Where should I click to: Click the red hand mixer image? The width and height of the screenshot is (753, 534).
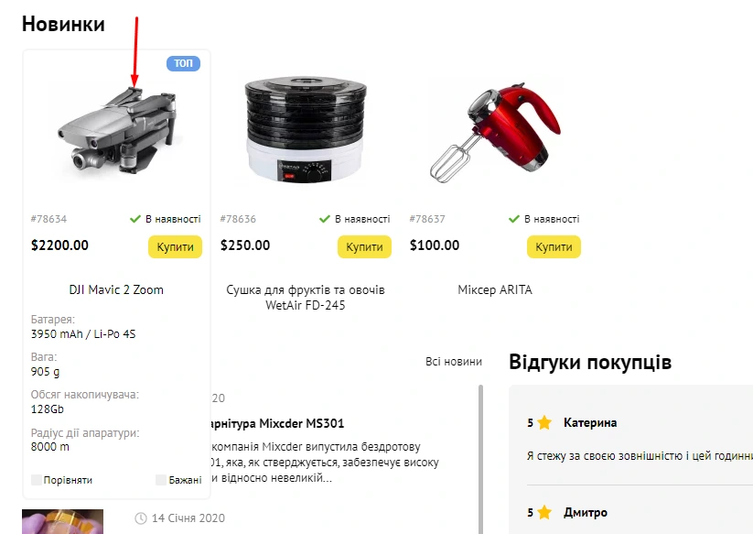click(495, 132)
